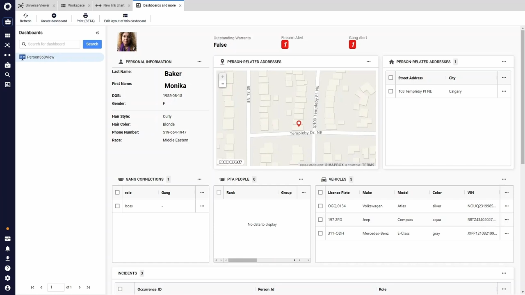This screenshot has width=525, height=295.
Task: Collapse the Dashboards panel with double-chevron
Action: (x=97, y=33)
